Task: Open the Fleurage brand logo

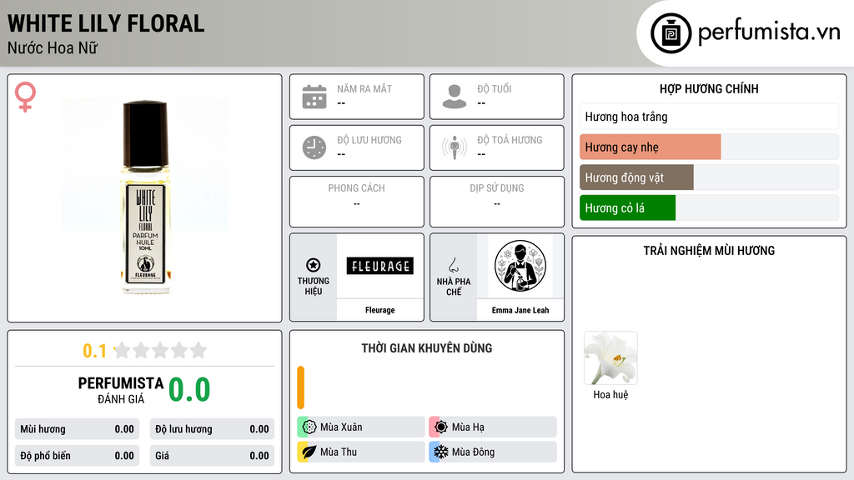Action: pos(380,266)
